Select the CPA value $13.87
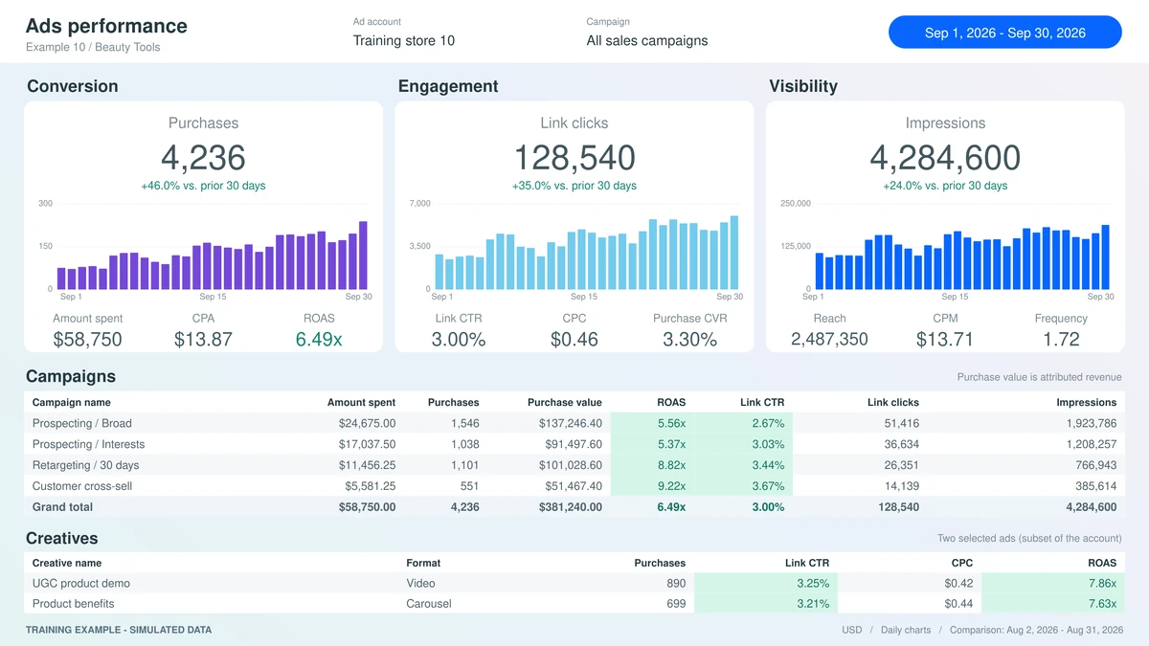This screenshot has height=646, width=1149. pos(203,339)
